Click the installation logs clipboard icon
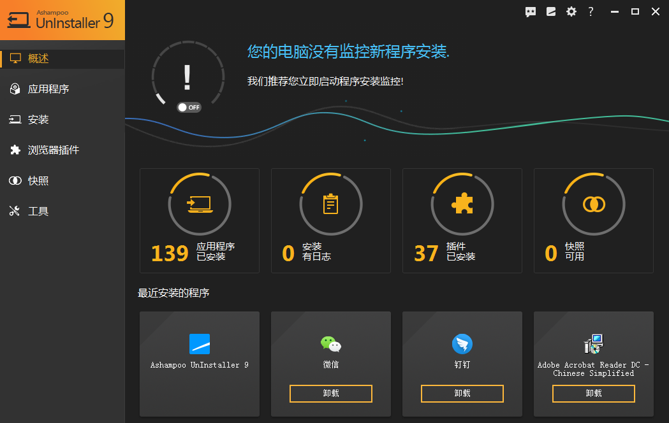 coord(331,204)
